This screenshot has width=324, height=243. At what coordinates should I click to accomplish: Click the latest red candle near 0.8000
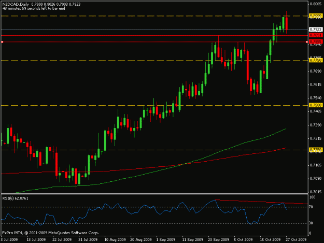[x=287, y=23]
